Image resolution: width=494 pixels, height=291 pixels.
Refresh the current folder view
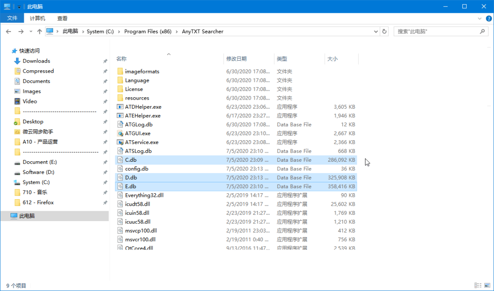point(384,32)
